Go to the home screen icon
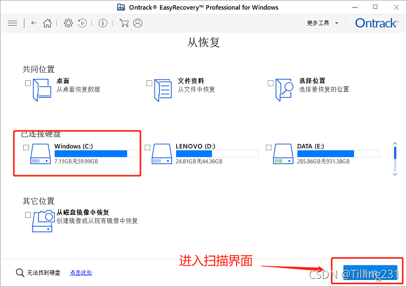This screenshot has height=287, width=407. pyautogui.click(x=47, y=23)
